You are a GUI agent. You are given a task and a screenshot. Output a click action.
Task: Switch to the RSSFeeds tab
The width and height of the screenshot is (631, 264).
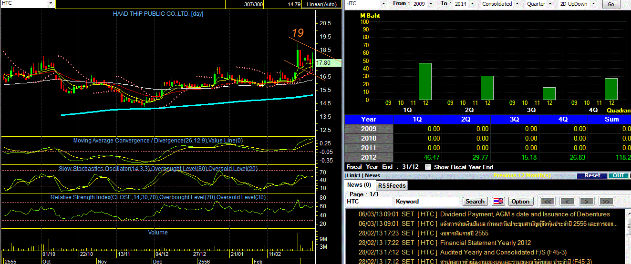pyautogui.click(x=392, y=185)
